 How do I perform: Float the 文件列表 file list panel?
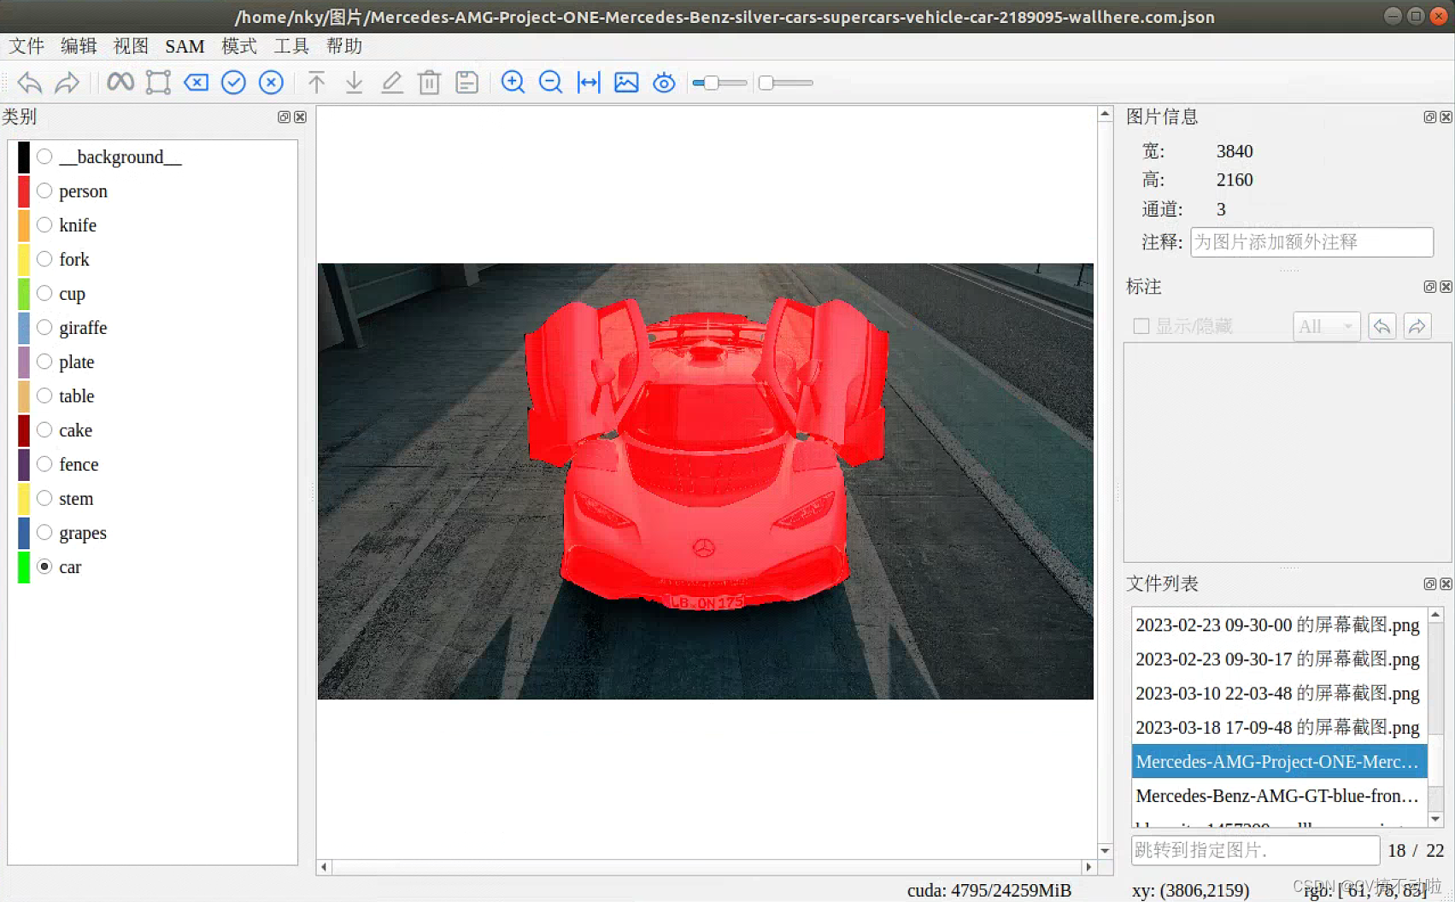click(1429, 584)
